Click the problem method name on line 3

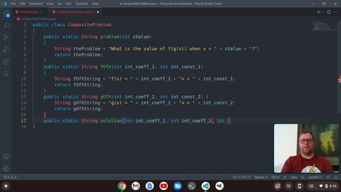110,37
